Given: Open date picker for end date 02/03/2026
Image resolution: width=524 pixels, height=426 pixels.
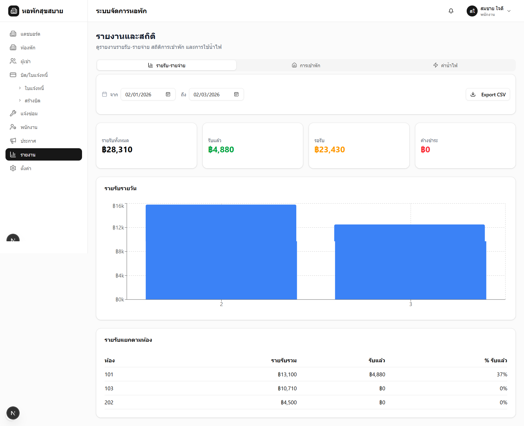Looking at the screenshot, I should (236, 94).
